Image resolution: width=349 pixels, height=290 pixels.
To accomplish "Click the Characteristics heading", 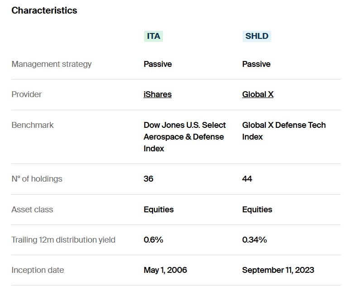I will coord(44,10).
